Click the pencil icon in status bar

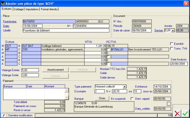point(3,115)
